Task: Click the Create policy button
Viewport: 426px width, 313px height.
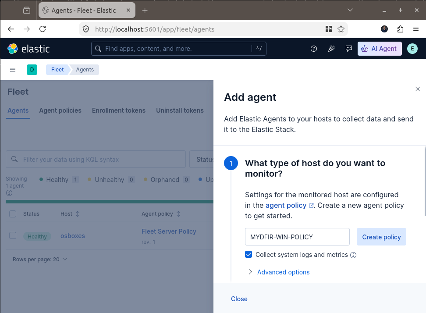Action: point(381,237)
